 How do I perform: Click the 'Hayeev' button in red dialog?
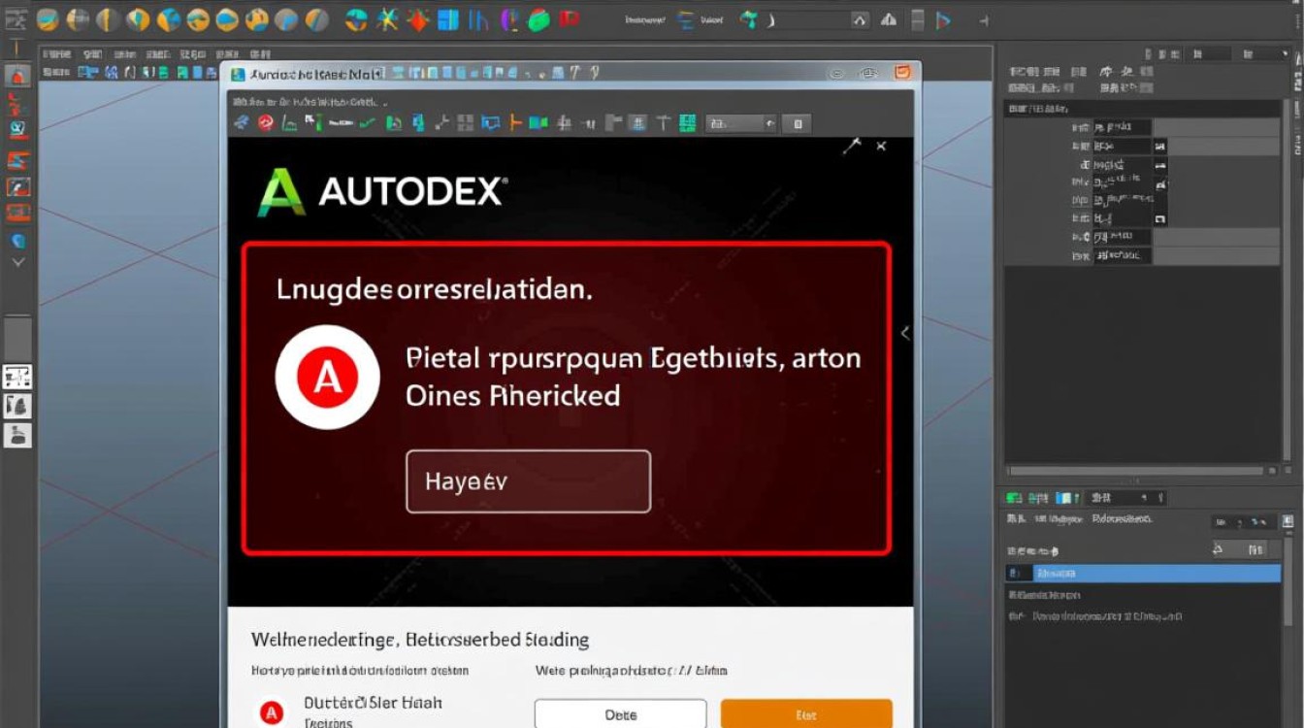point(529,481)
